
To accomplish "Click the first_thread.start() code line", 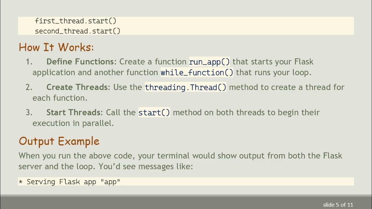I will [x=76, y=21].
